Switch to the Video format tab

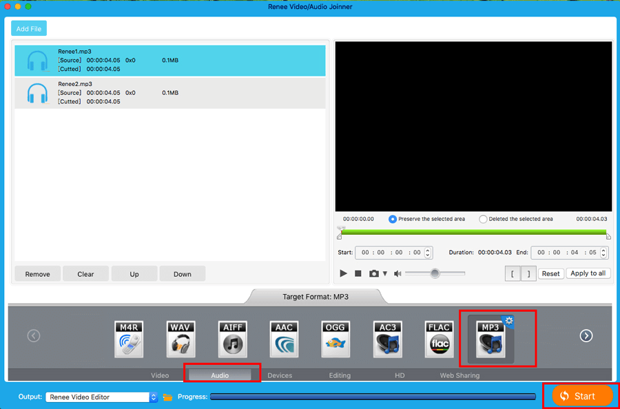[160, 375]
